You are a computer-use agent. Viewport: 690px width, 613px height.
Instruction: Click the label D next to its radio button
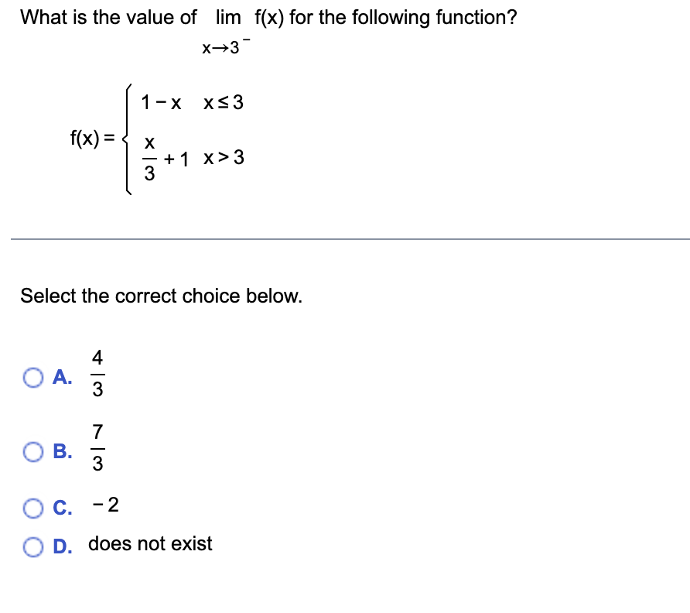pyautogui.click(x=64, y=546)
